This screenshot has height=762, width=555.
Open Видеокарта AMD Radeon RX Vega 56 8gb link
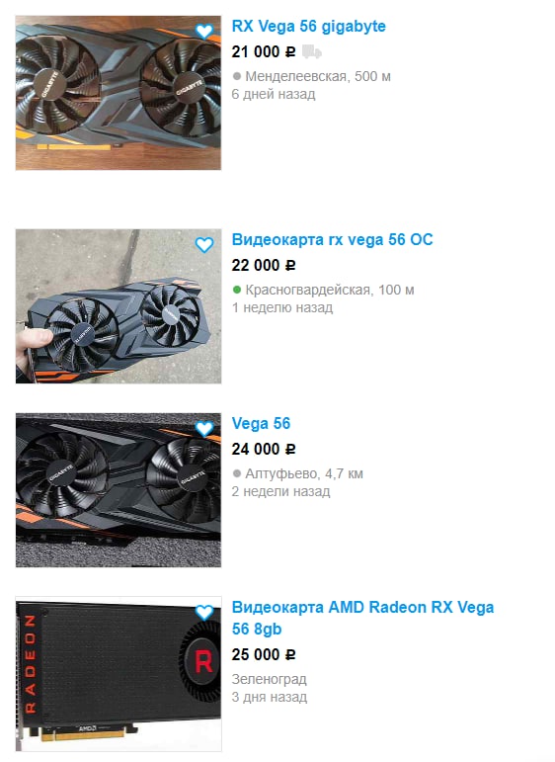pos(362,618)
